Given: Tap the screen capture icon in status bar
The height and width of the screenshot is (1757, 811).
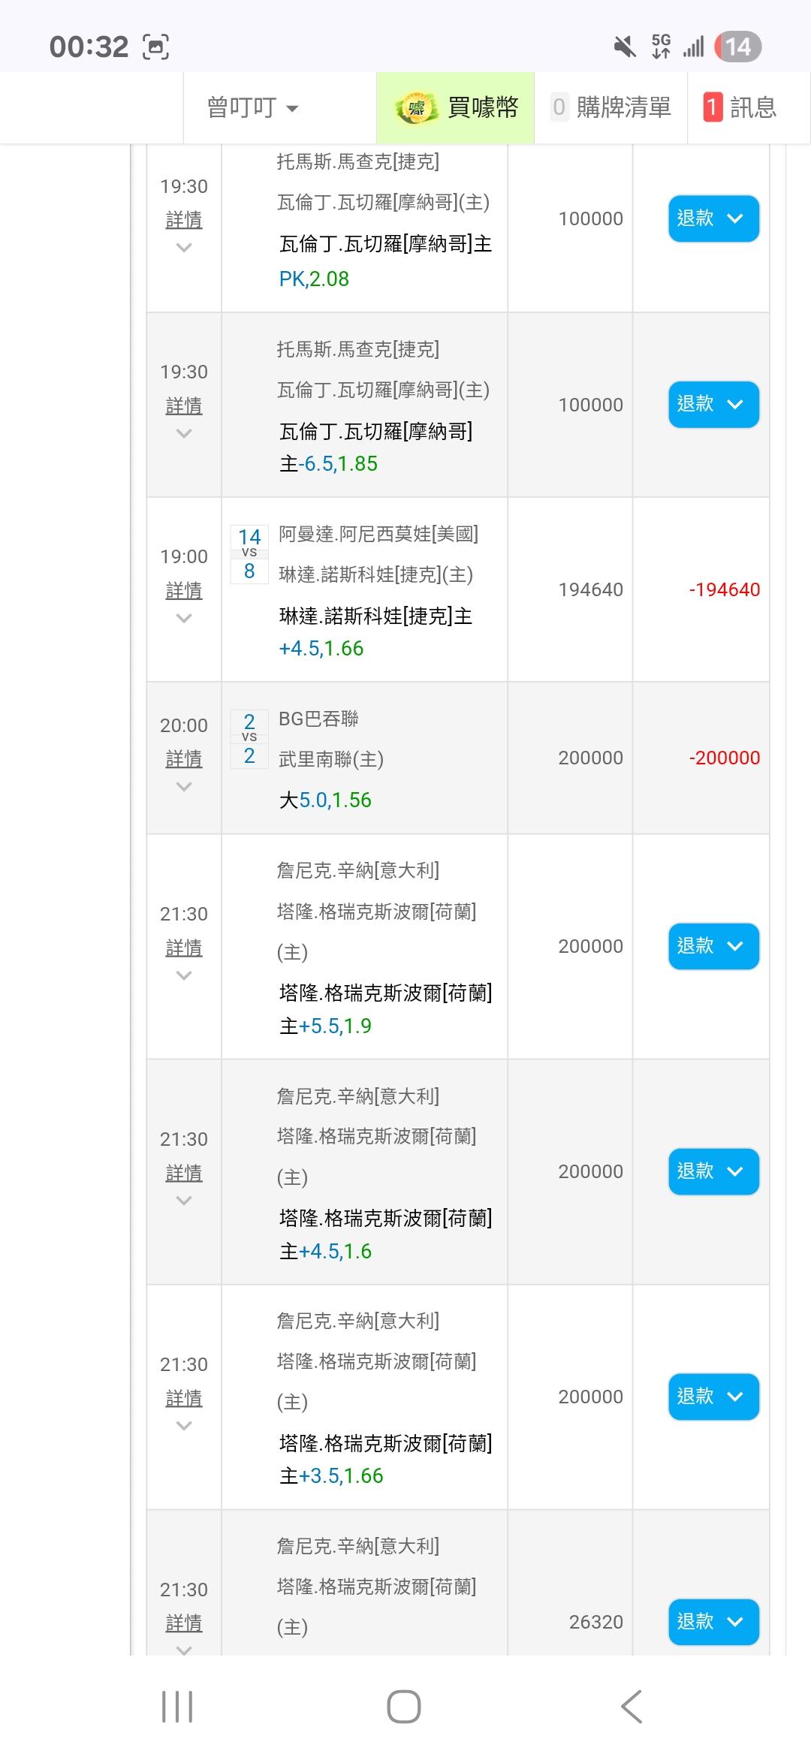Looking at the screenshot, I should [155, 47].
